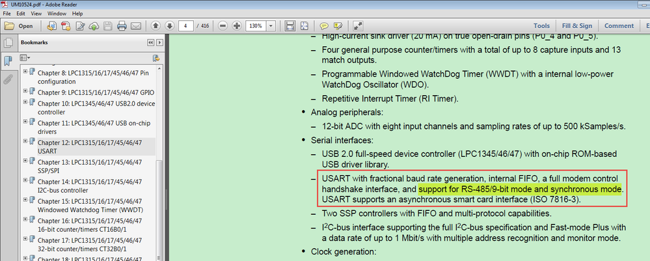Click the 'Clock generation:' bullet text

344,251
